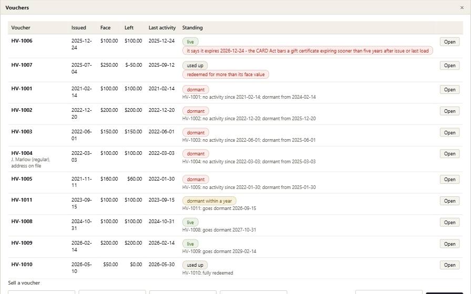Open voucher HV-1009
This screenshot has height=294, width=471.
click(x=449, y=244)
